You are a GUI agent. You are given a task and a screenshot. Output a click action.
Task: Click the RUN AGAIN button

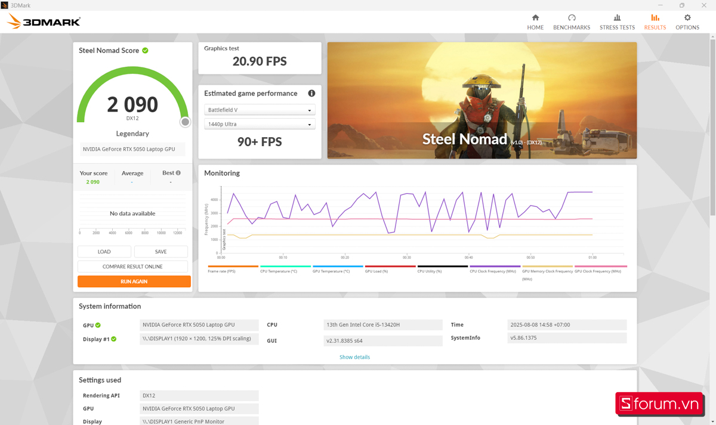[134, 281]
